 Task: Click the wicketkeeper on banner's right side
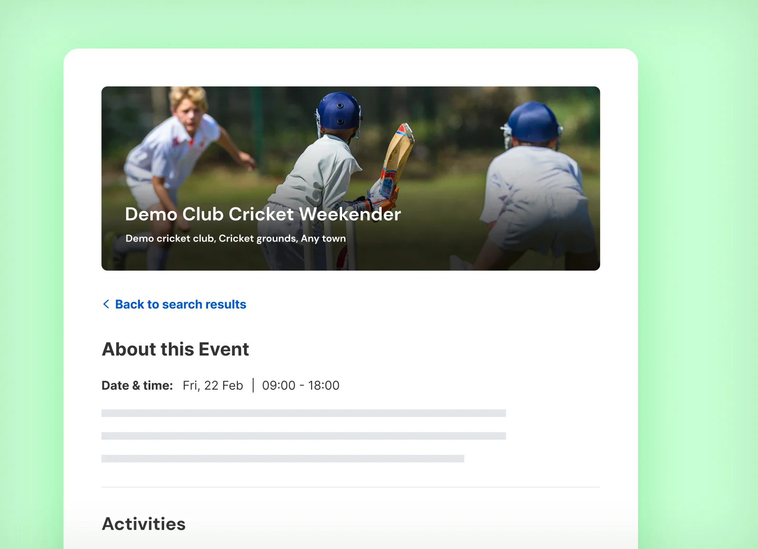click(533, 185)
